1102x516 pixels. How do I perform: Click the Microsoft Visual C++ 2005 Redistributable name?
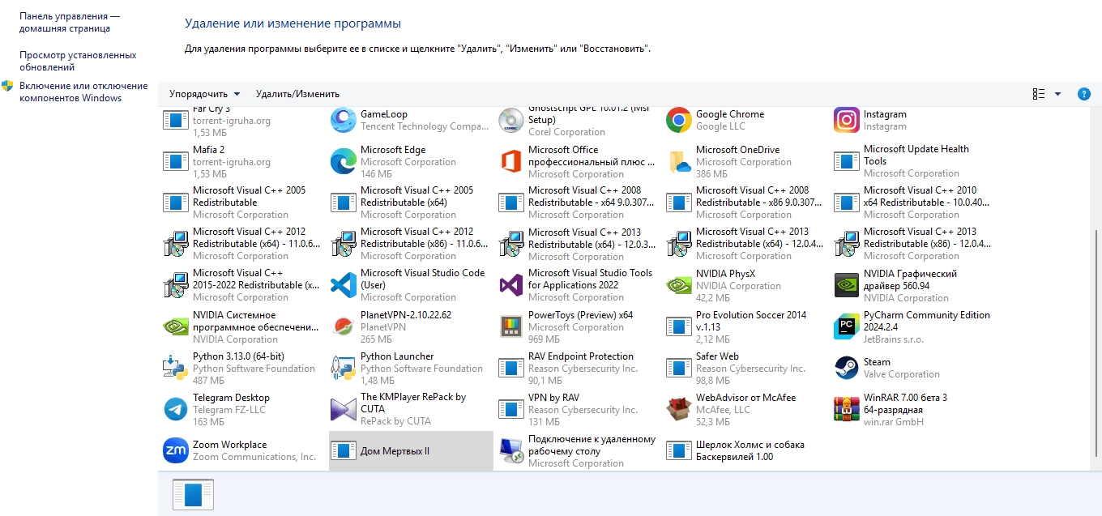[x=250, y=196]
